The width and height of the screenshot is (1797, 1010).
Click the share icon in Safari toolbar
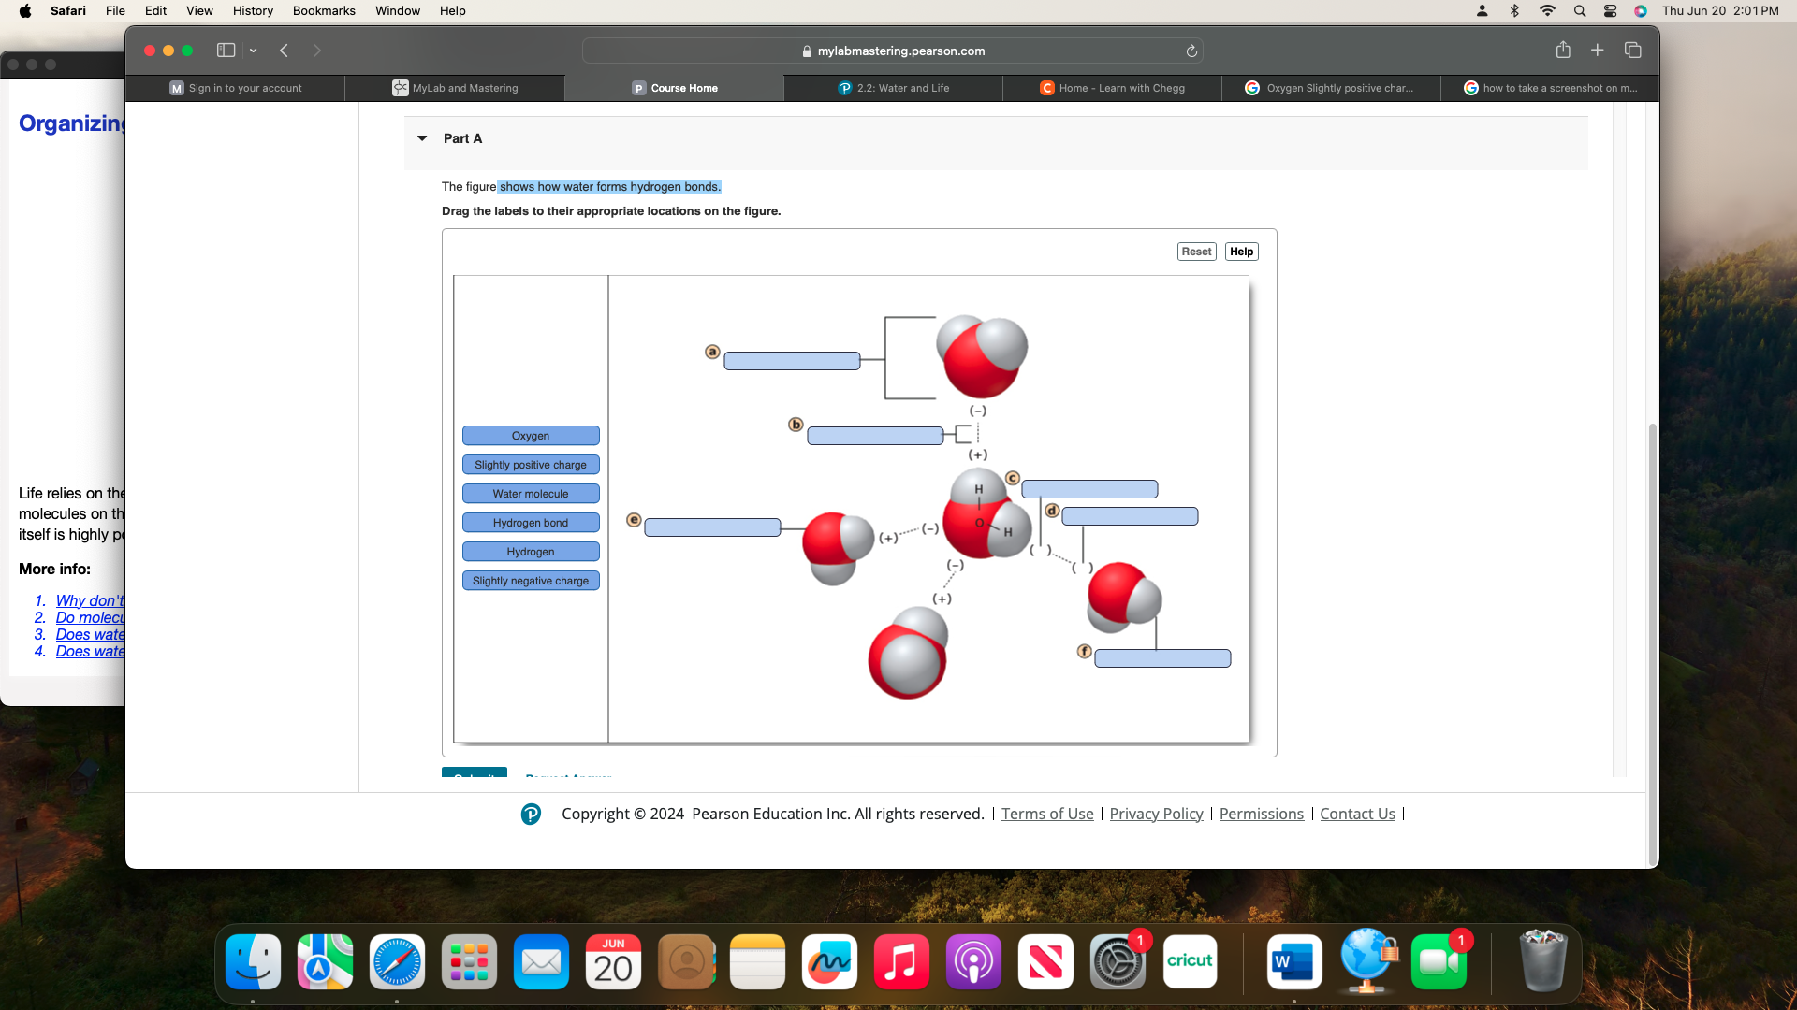coord(1563,50)
